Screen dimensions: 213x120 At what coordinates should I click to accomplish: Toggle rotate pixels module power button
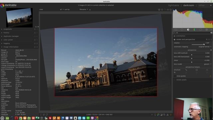pos(174,80)
